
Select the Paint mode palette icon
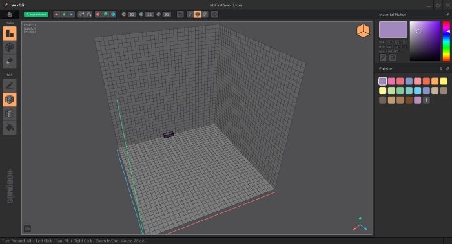10,48
